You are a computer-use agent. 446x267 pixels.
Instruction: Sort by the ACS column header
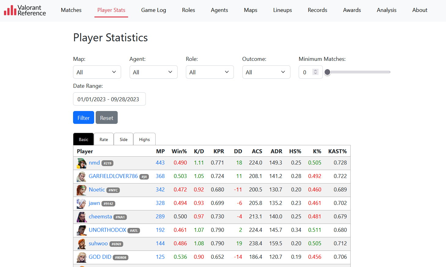tap(257, 151)
